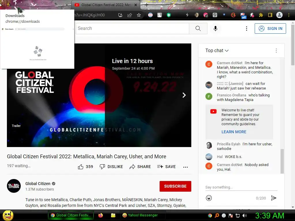Image resolution: width=295 pixels, height=221 pixels.
Task: Click next arrow on the video trailer
Action: click(184, 95)
